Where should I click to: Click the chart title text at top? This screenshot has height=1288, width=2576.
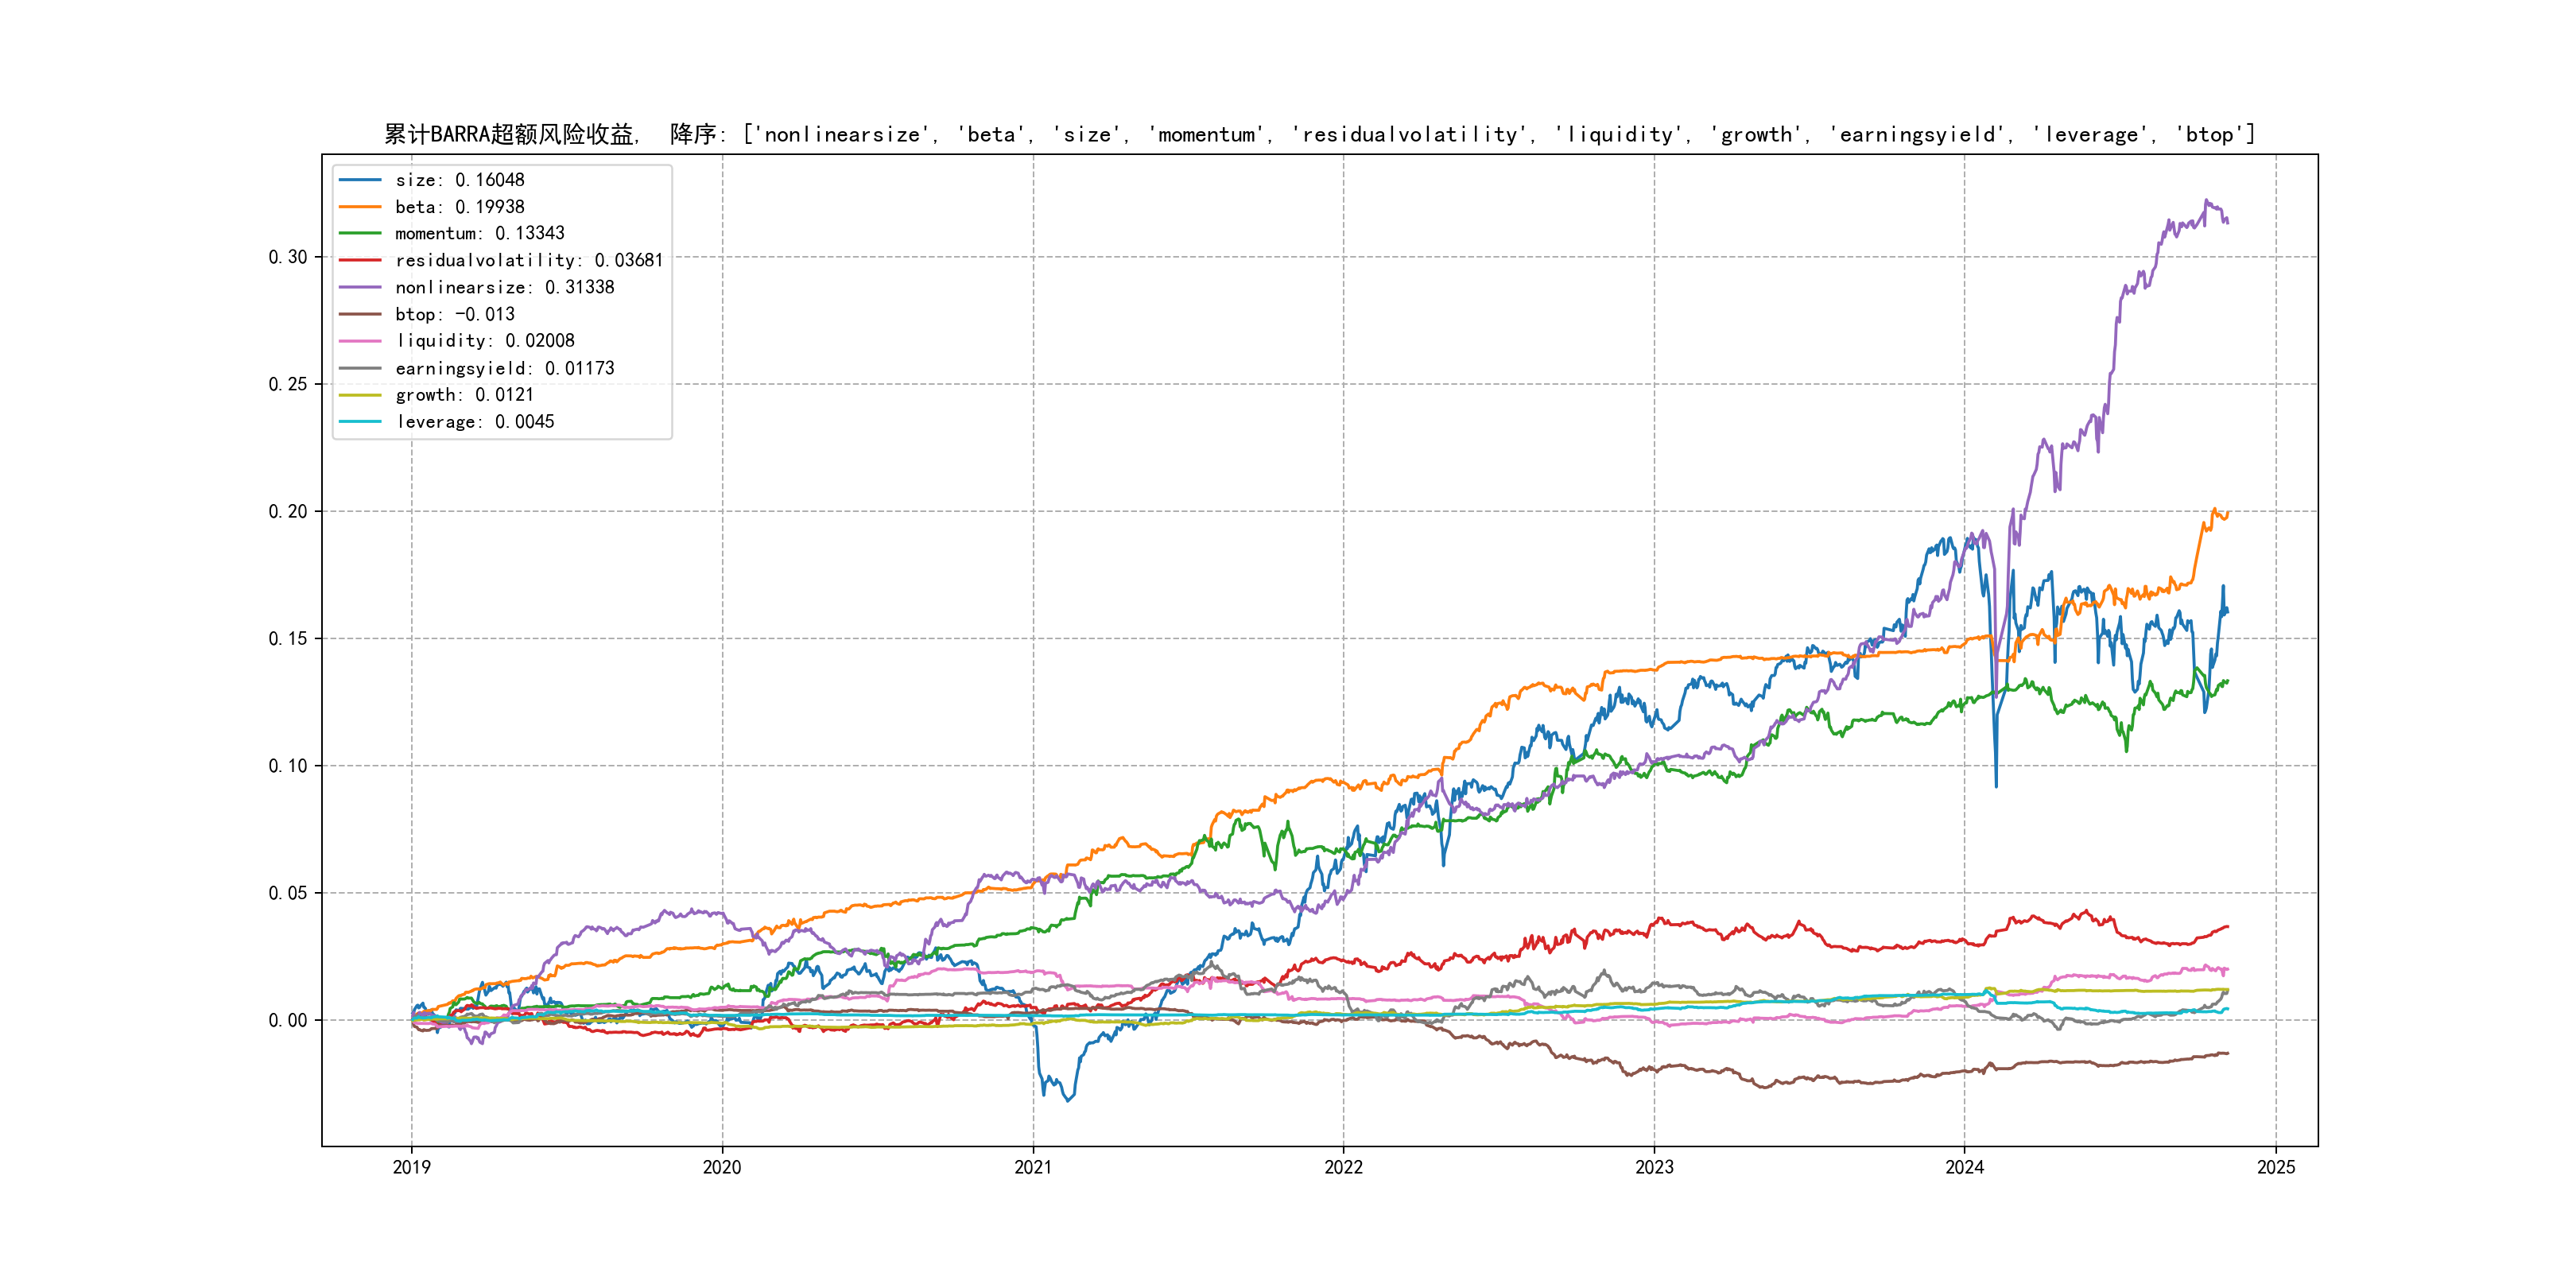[x=1319, y=134]
